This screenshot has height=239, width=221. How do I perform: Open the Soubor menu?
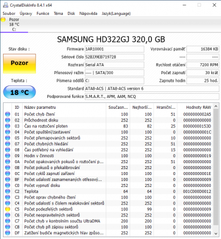(x=9, y=14)
